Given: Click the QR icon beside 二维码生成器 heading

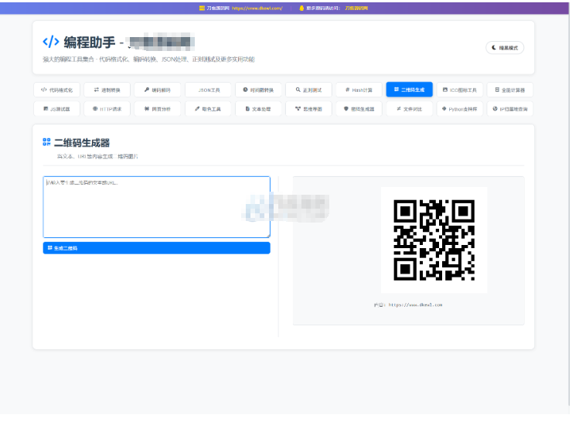Looking at the screenshot, I should tap(46, 142).
